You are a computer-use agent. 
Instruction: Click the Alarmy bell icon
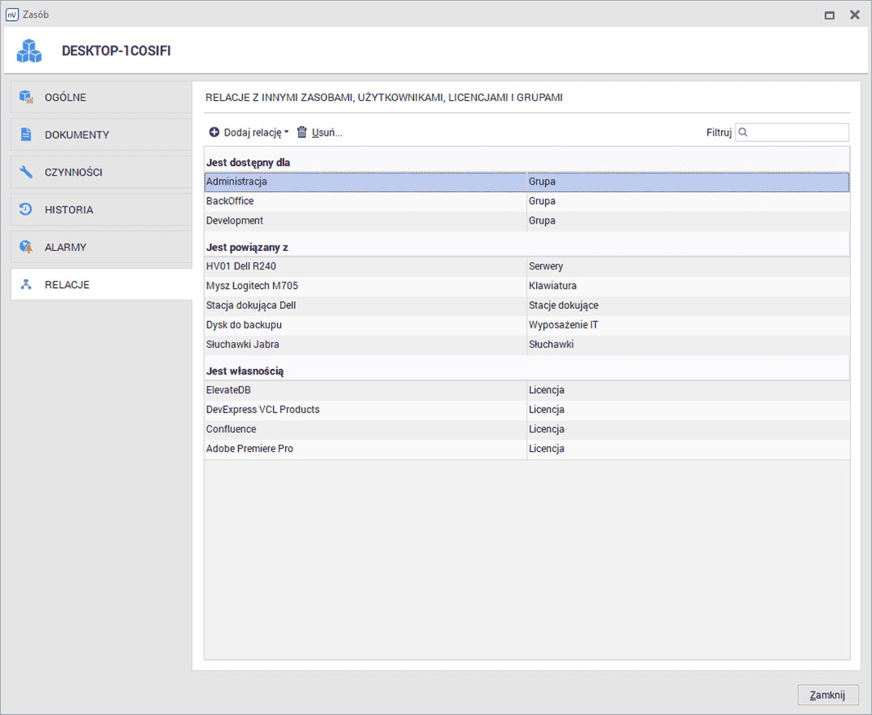tap(27, 247)
